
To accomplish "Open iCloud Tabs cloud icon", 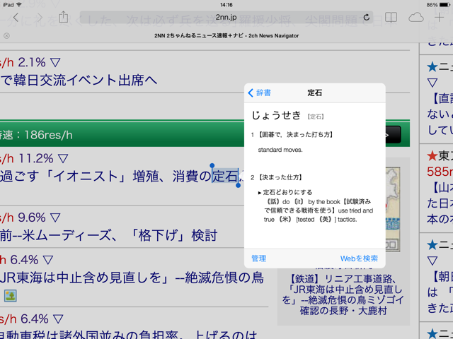I will [416, 18].
